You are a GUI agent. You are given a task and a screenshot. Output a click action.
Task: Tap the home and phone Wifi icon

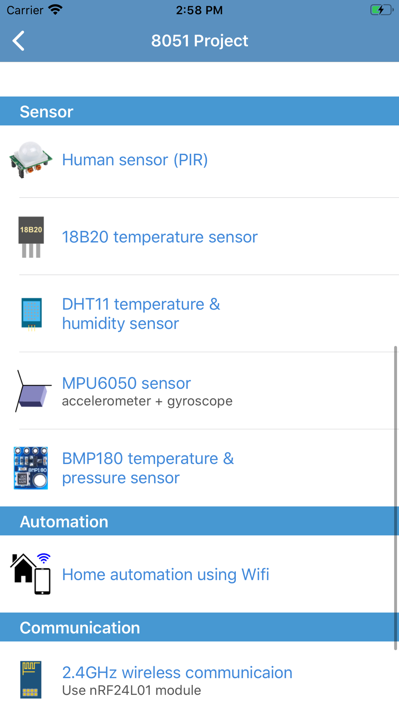click(x=31, y=574)
